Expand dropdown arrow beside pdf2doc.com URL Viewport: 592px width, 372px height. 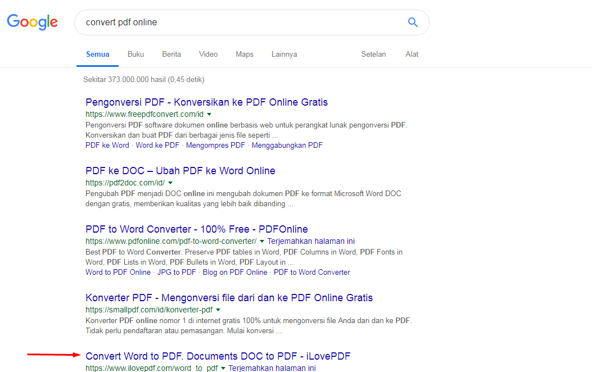pos(170,183)
